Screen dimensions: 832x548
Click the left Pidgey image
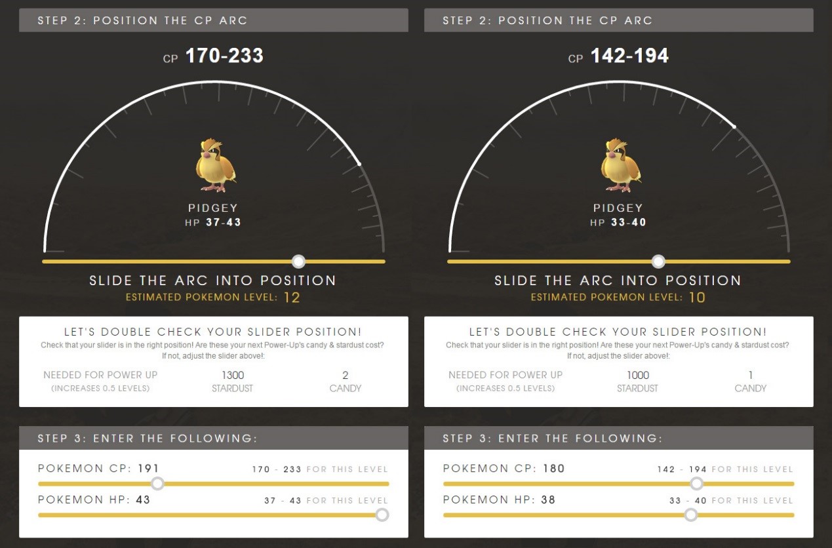[215, 165]
